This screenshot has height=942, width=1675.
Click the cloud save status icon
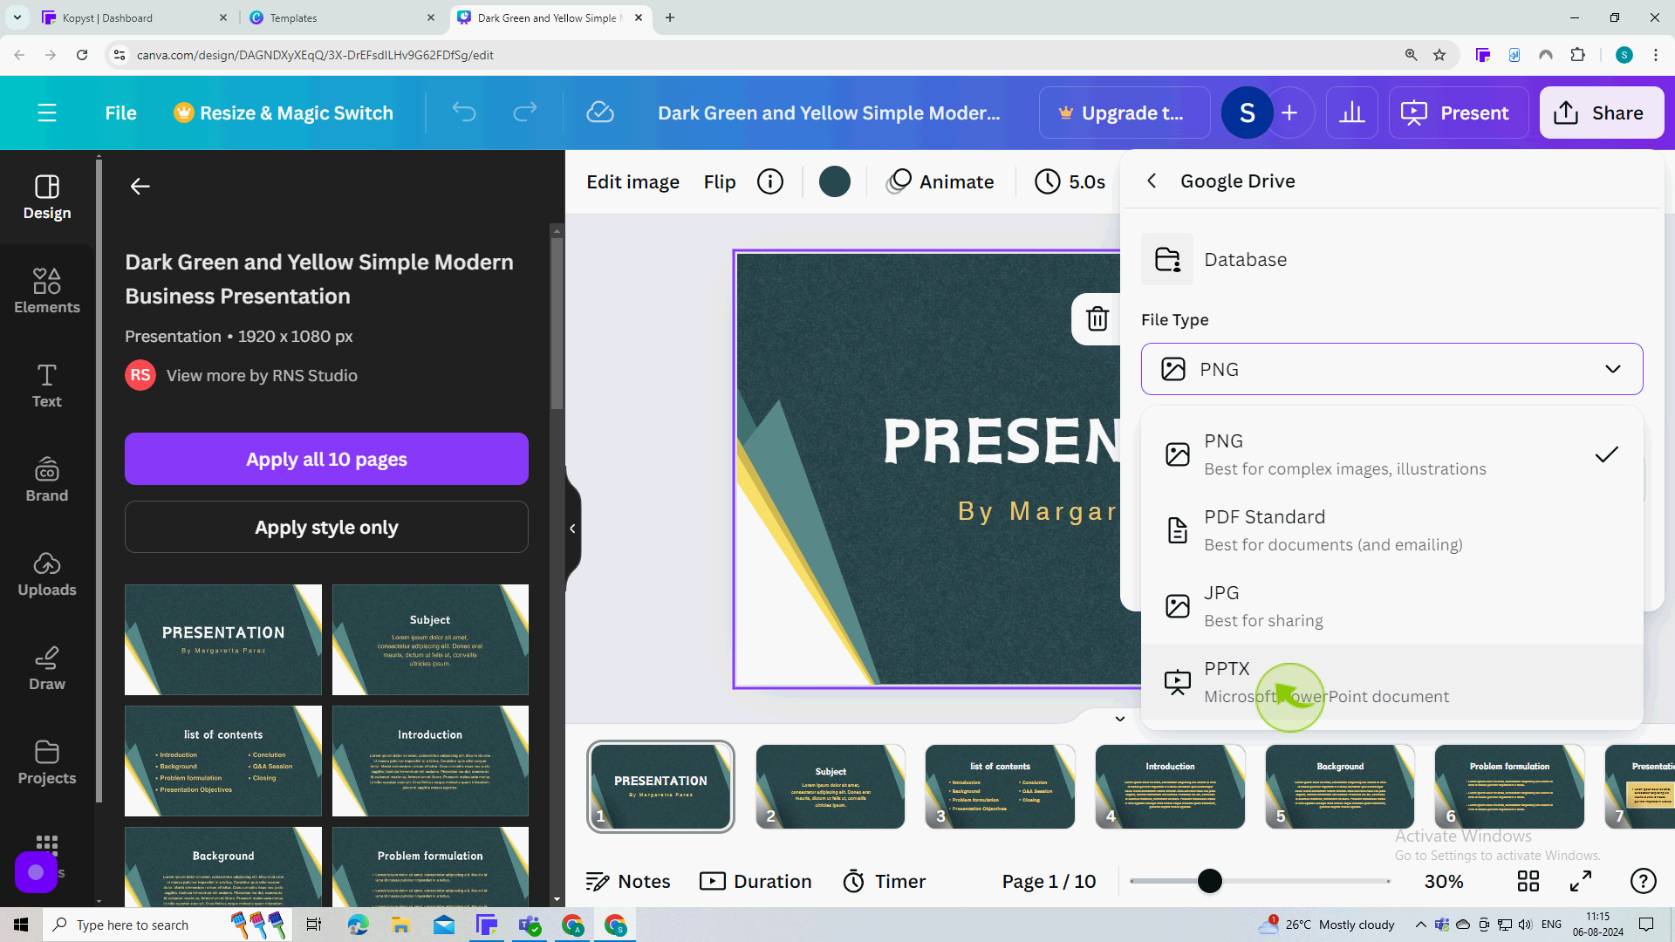click(600, 113)
